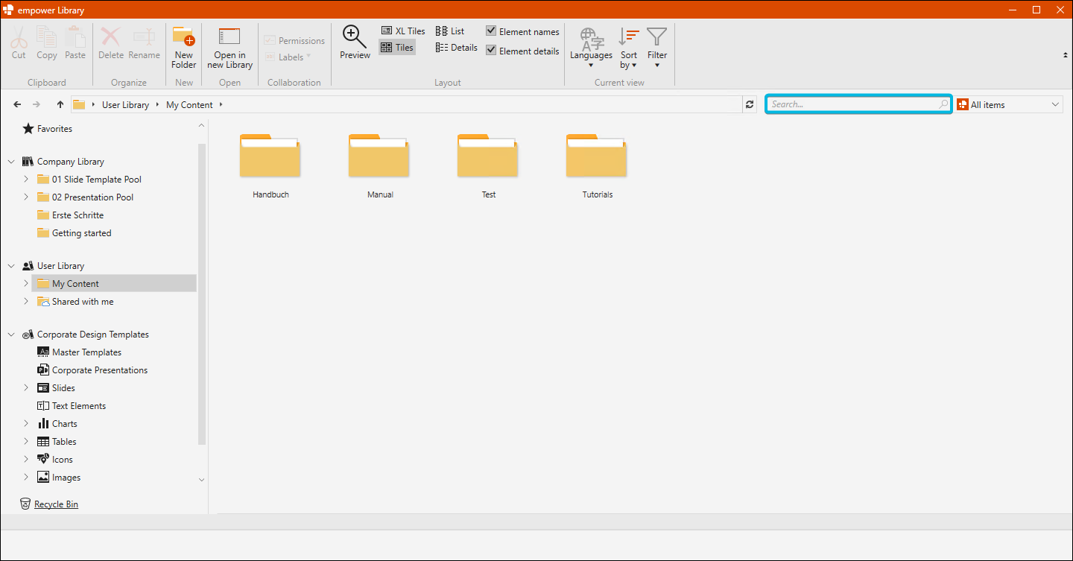Click the Paste clipboard icon

click(75, 36)
